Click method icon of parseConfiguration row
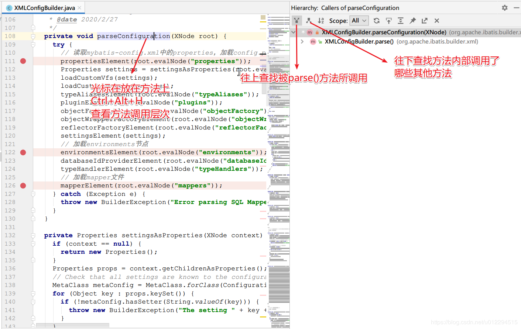 [x=310, y=32]
